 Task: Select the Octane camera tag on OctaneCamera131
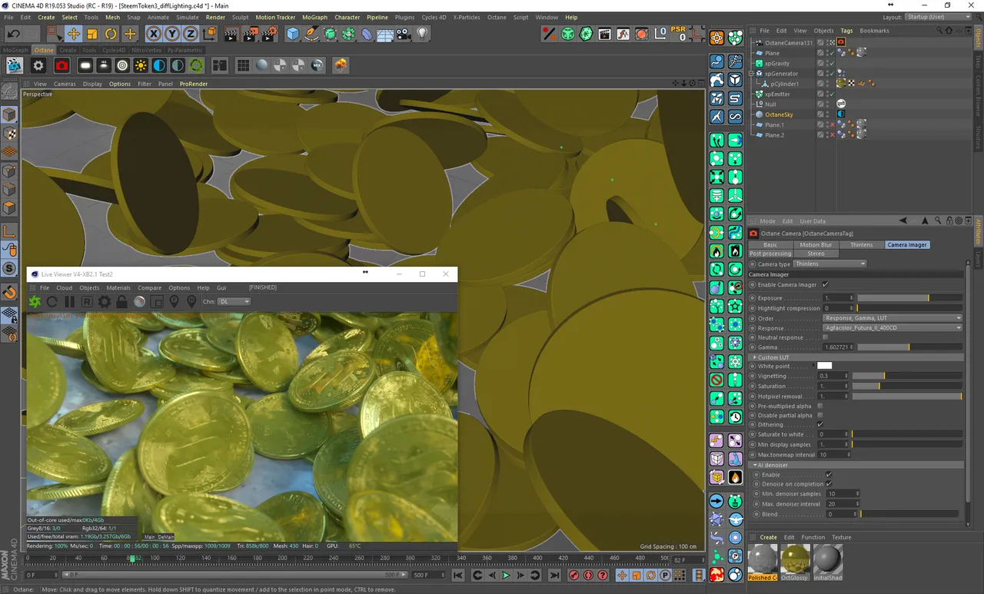coord(841,42)
